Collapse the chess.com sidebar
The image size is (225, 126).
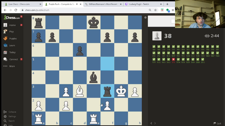click(x=10, y=112)
